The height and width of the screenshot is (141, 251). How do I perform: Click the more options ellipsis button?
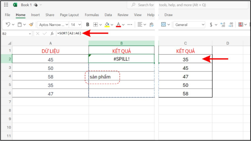(x=130, y=25)
